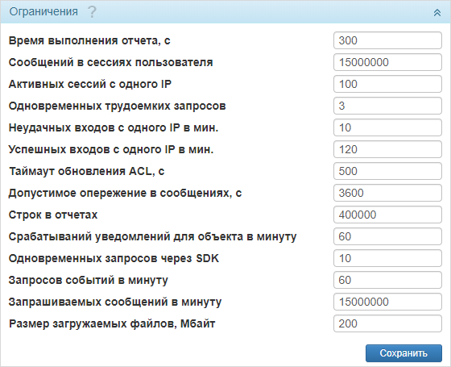This screenshot has height=367, width=451.
Task: Select the Размер загружаемых файлов field
Action: 387,323
